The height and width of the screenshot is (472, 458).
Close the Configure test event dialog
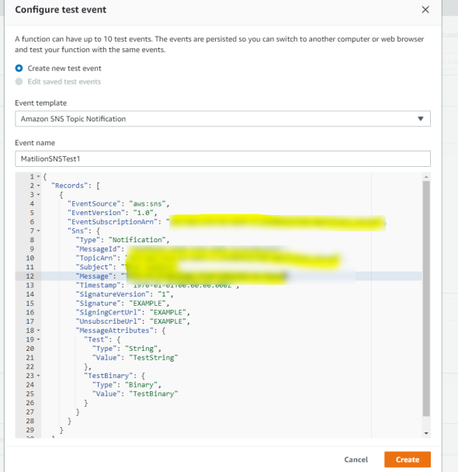pos(425,9)
